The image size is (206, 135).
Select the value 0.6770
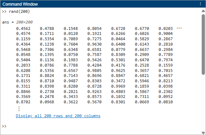point(142,28)
